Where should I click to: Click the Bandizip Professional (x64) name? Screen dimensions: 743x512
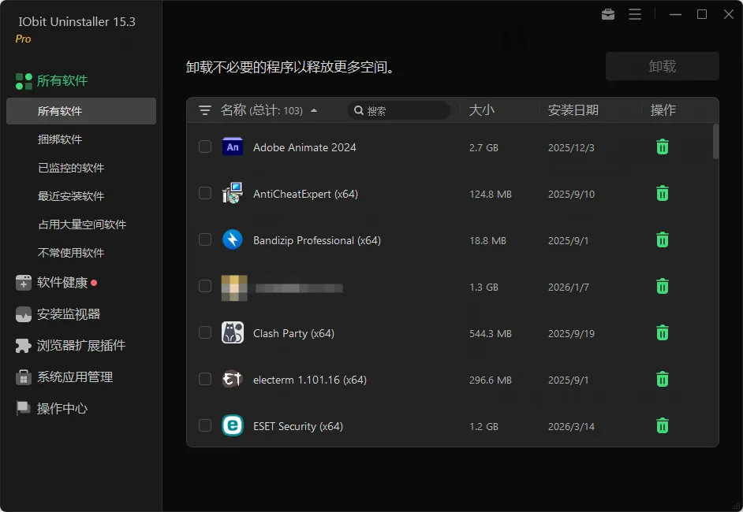click(x=317, y=240)
